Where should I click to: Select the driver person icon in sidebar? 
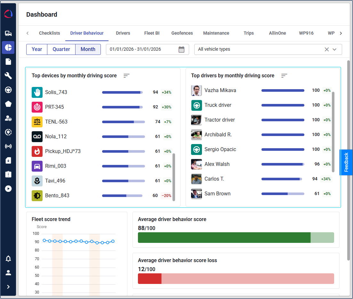tap(8, 118)
